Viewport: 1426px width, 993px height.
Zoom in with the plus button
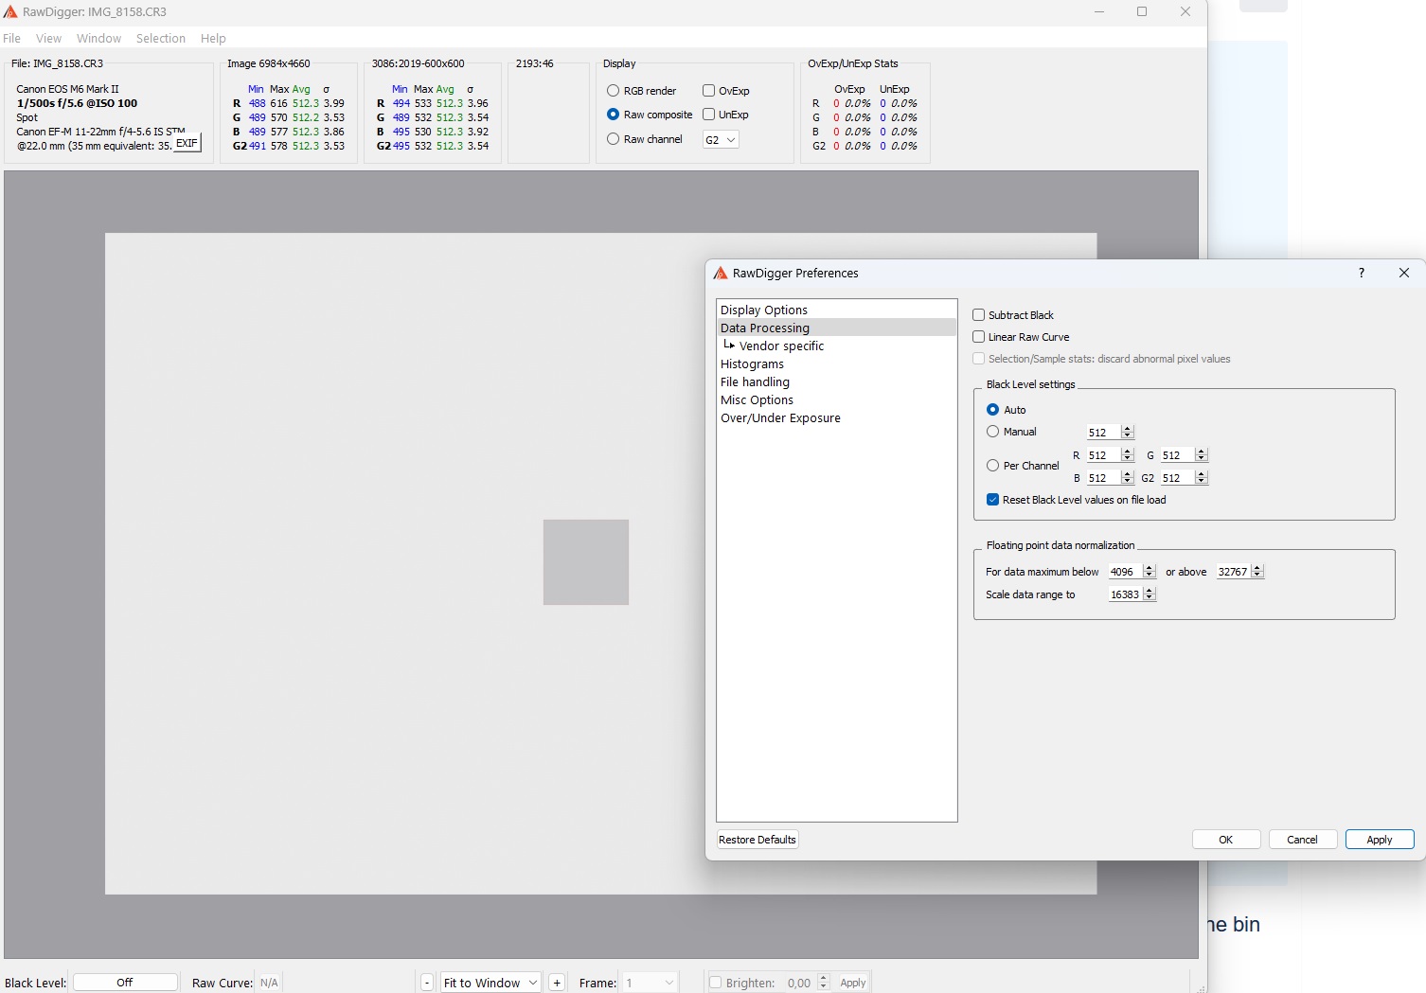coord(557,983)
